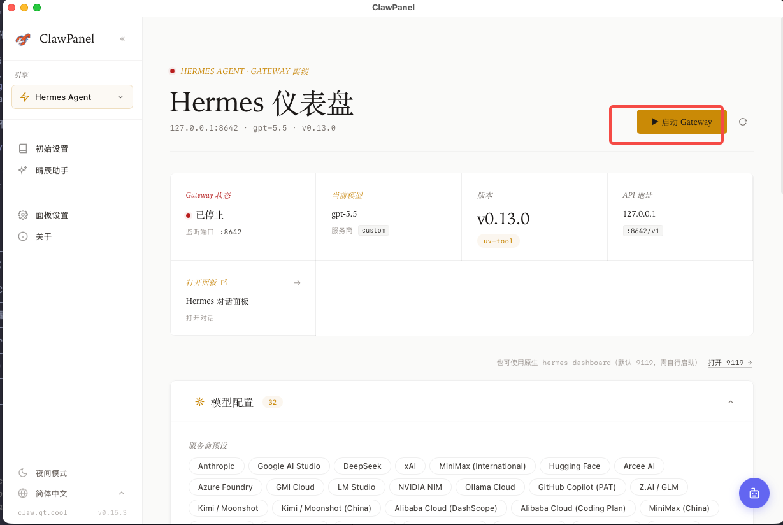The width and height of the screenshot is (783, 525).
Task: Select the Alibaba Cloud (Coding Plan) preset
Action: (573, 508)
